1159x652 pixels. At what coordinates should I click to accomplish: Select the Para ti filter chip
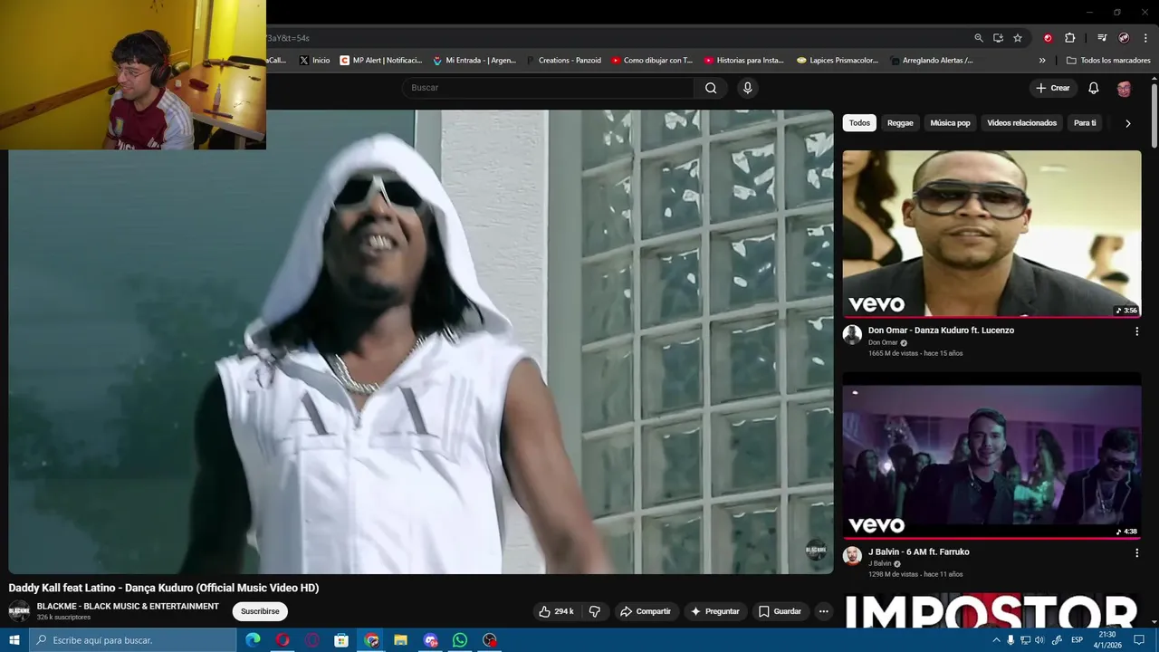click(x=1085, y=123)
